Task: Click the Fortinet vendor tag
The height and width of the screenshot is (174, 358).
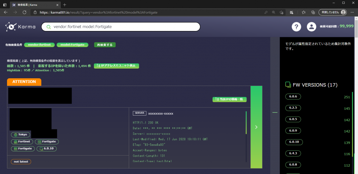Action: click(22, 142)
